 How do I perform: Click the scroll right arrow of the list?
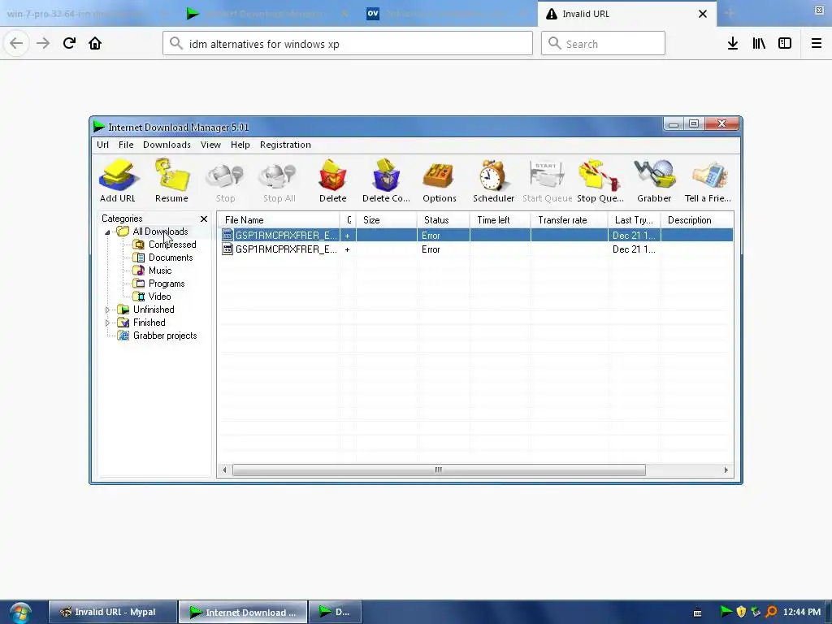coord(726,470)
